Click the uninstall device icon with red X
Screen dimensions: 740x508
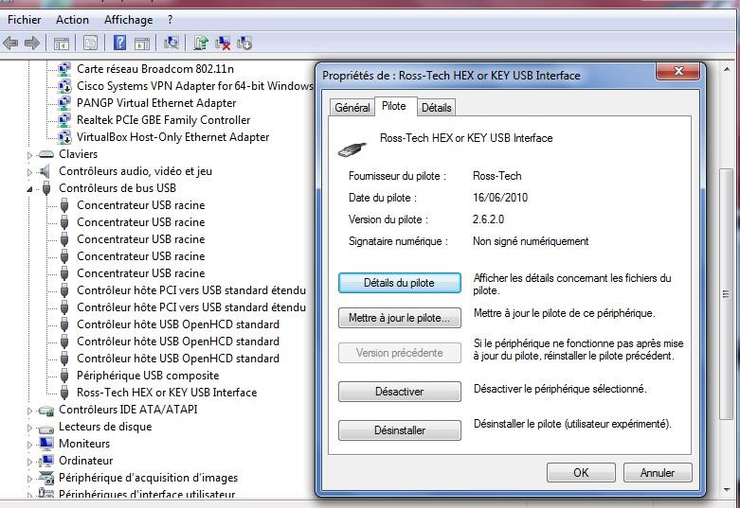coord(223,43)
